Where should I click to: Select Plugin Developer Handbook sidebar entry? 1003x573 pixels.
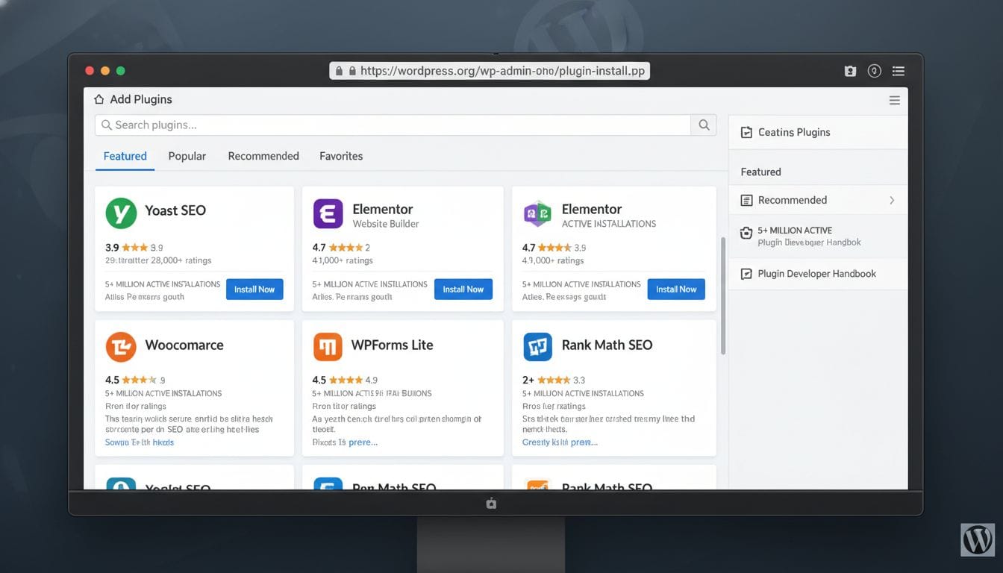point(818,274)
